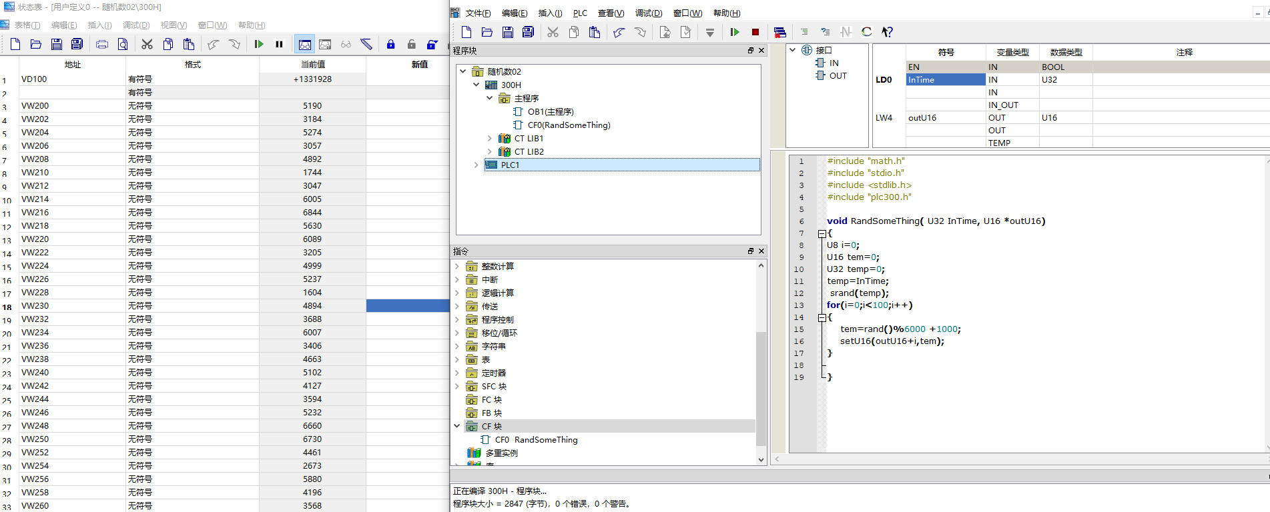The image size is (1270, 512).
Task: Open file in program editor toolbar
Action: 487,32
